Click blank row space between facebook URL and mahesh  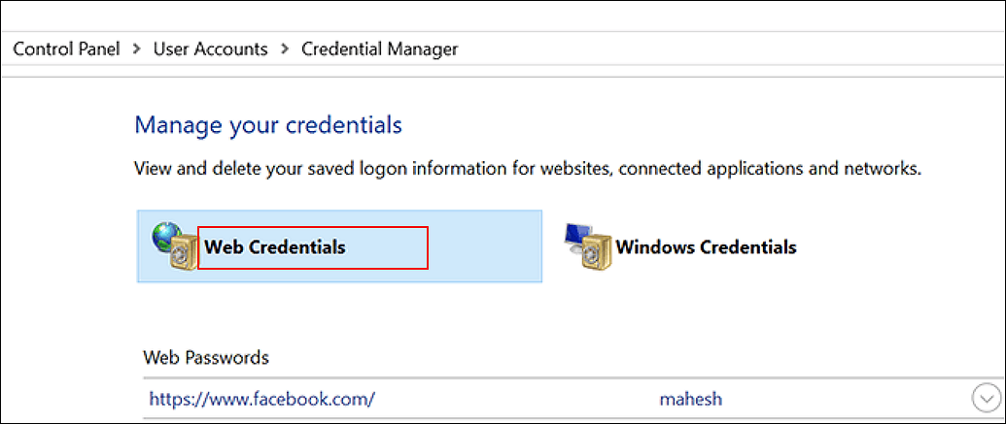click(x=515, y=399)
